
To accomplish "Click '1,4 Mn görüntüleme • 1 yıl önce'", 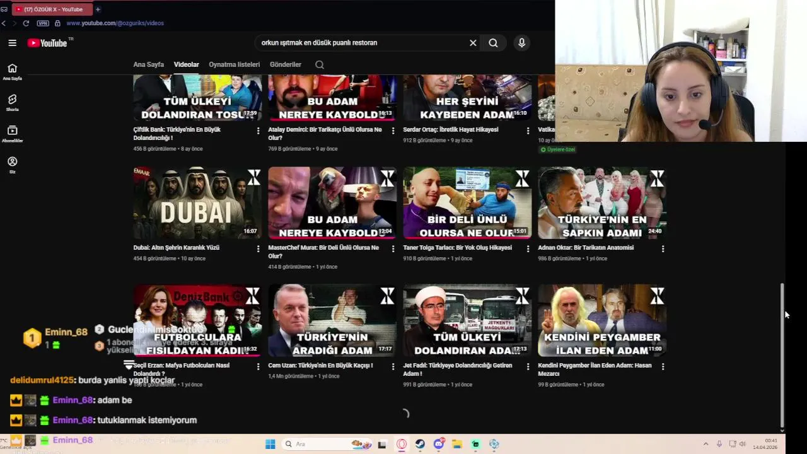I will pyautogui.click(x=304, y=376).
